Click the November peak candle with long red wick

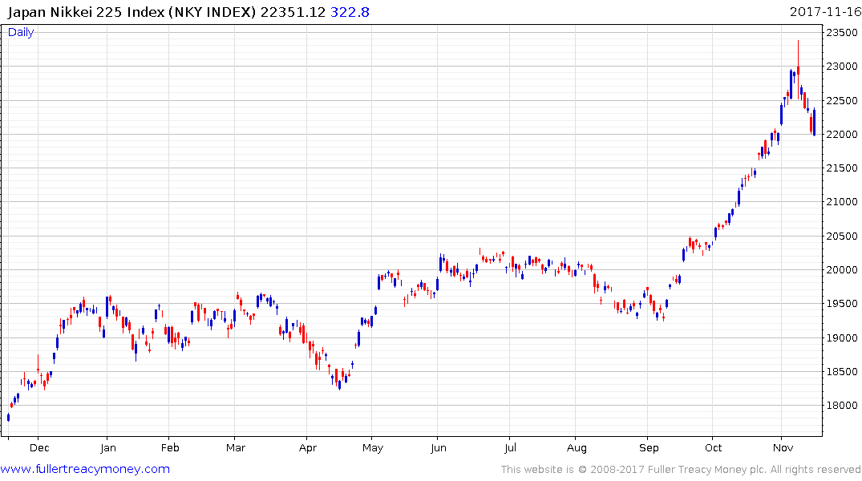798,69
